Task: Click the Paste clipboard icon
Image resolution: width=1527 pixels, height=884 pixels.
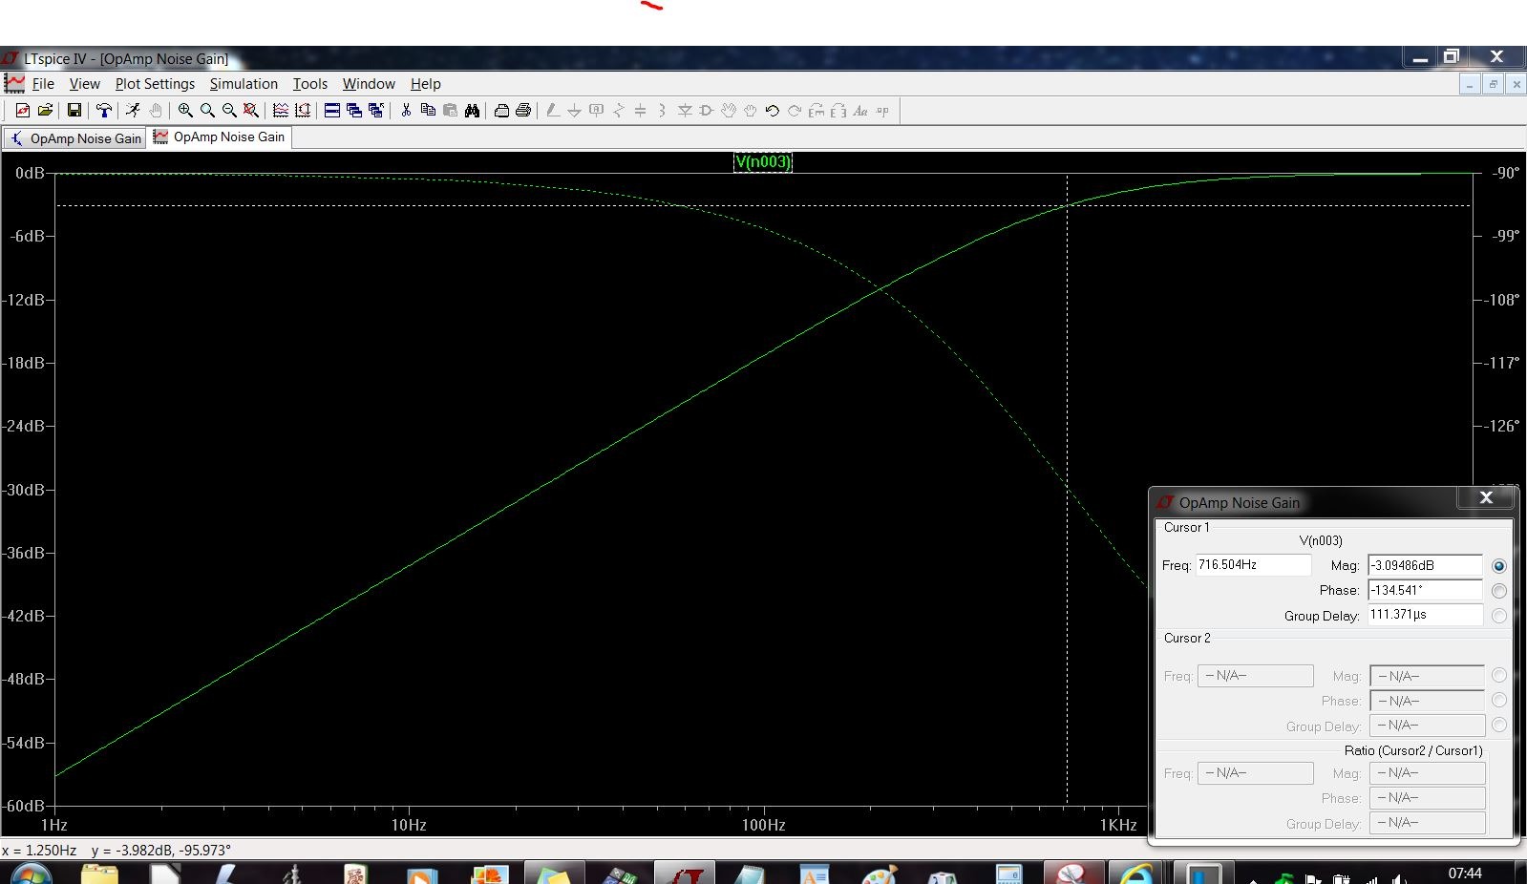Action: pos(450,111)
